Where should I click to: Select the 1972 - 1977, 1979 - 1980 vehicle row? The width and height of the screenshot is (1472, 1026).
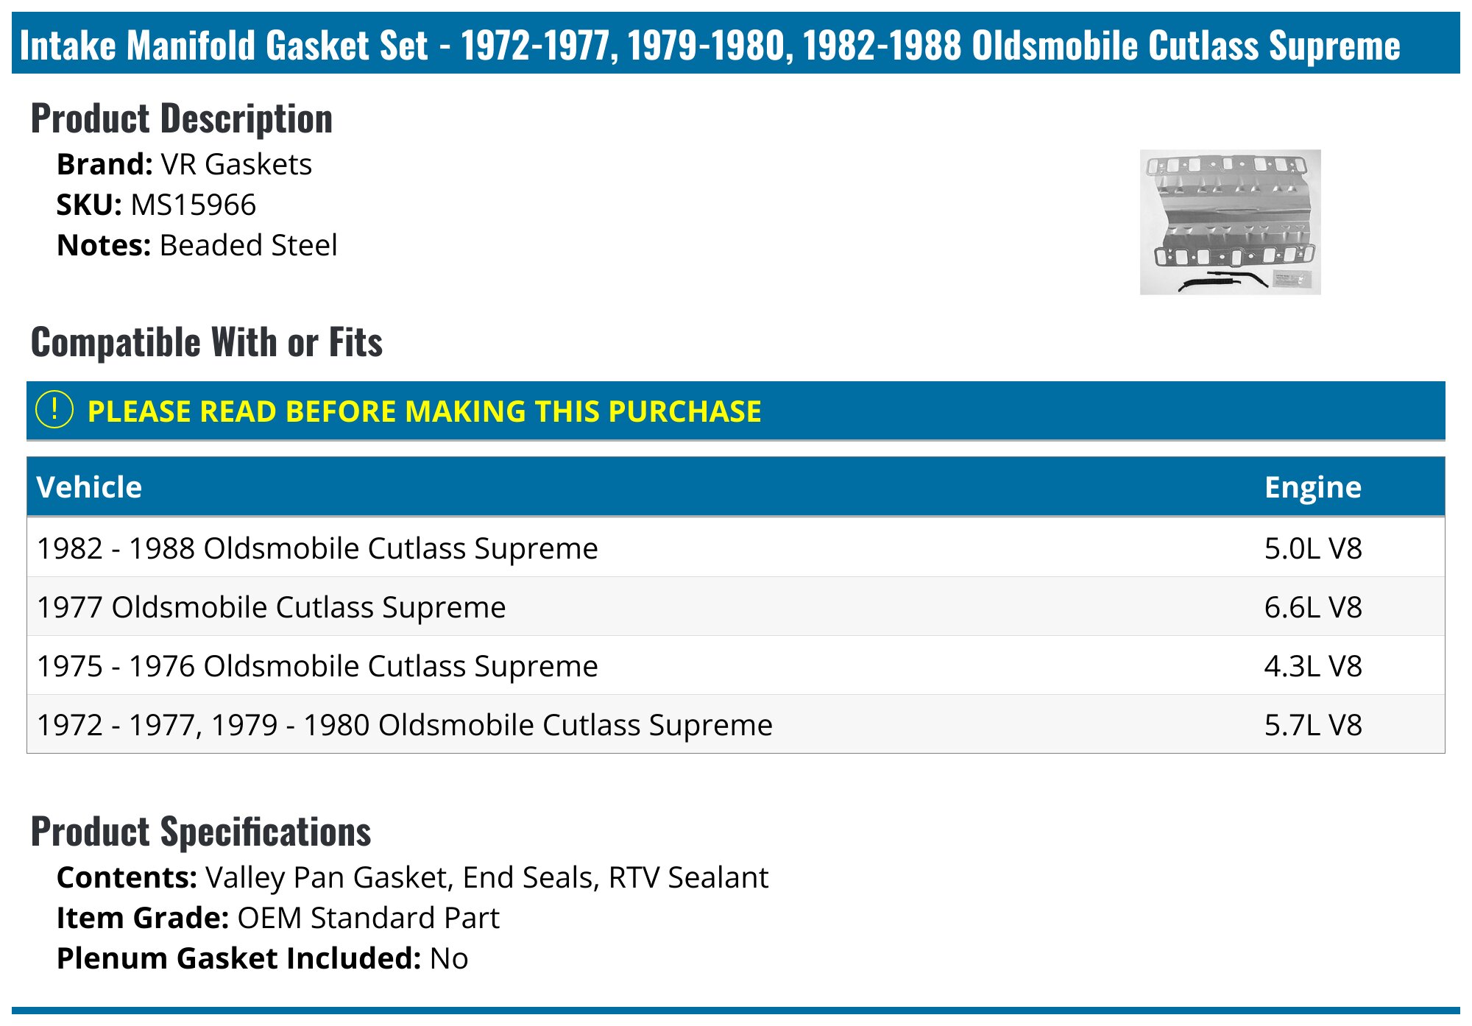coord(405,725)
